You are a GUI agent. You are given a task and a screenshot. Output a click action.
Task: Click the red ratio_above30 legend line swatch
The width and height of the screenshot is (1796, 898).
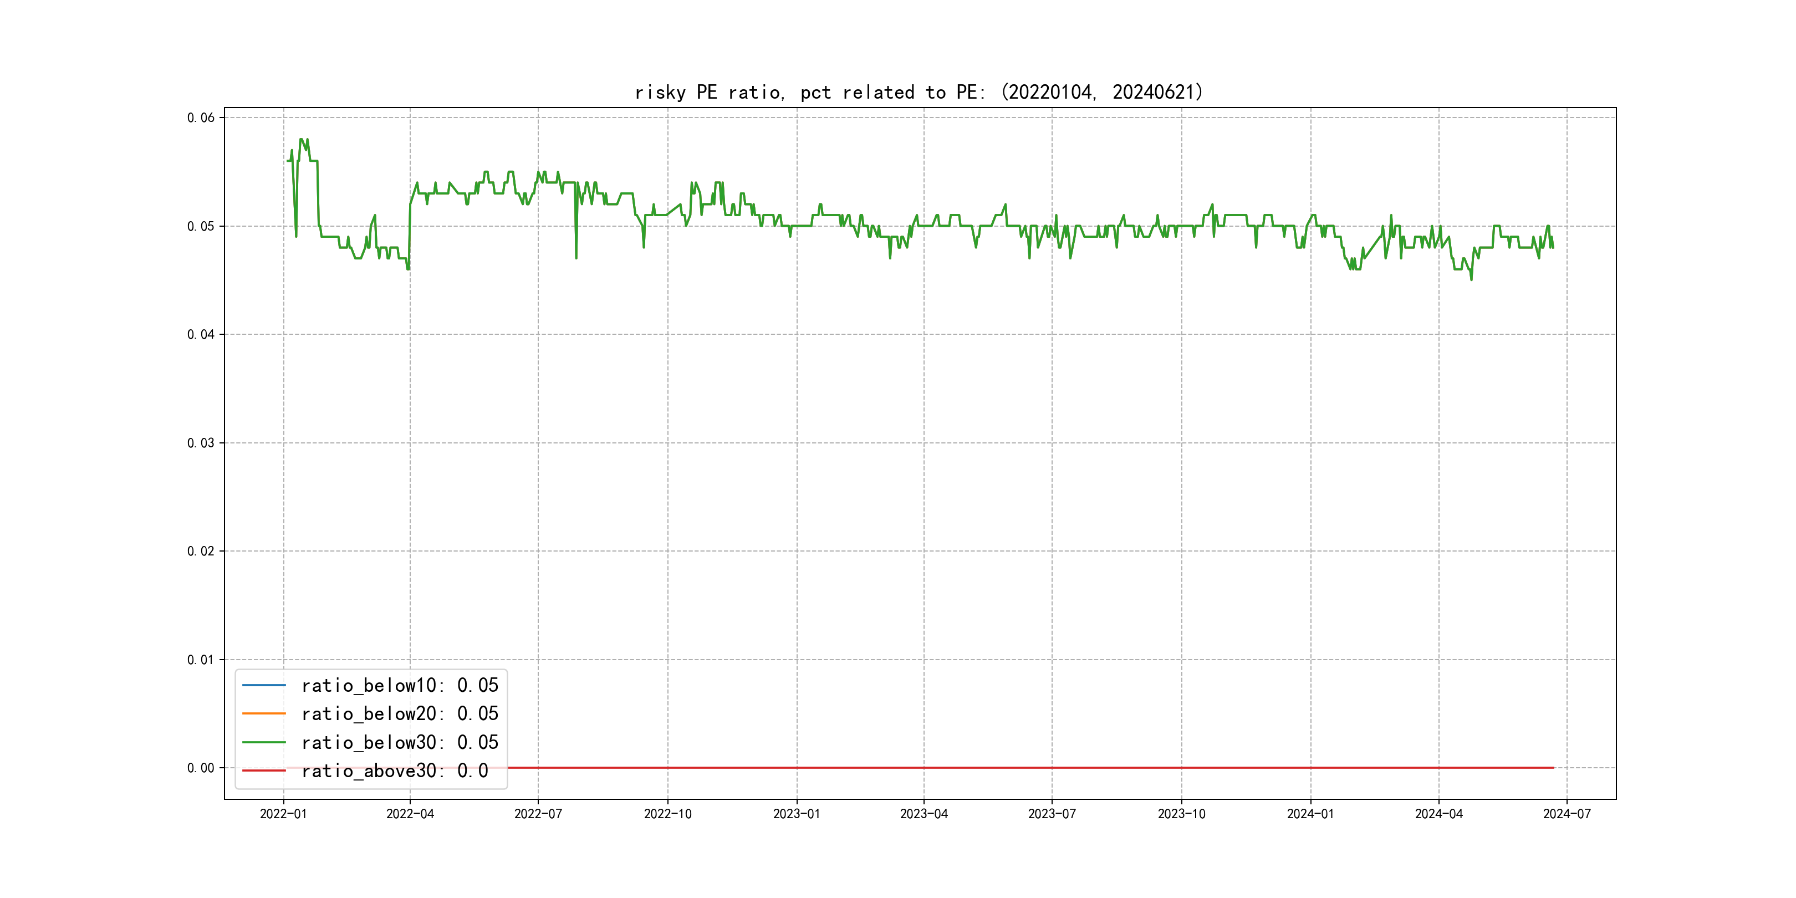coord(263,771)
